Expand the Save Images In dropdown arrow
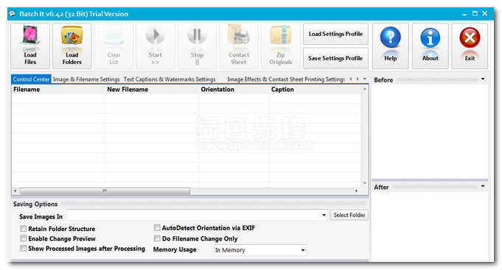The image size is (502, 270). tap(324, 215)
